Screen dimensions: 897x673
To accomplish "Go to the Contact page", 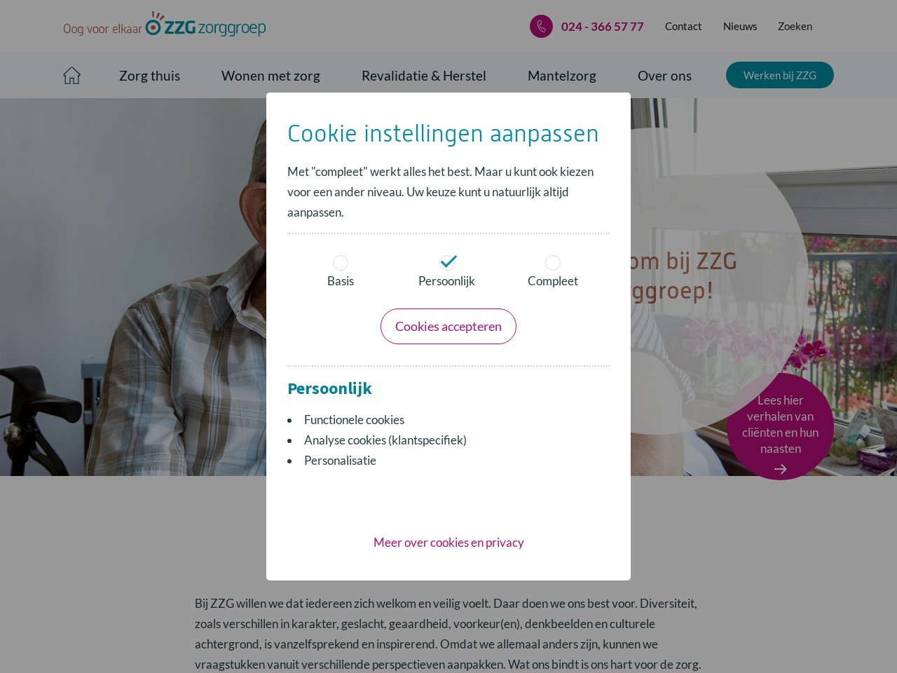I will 683,27.
